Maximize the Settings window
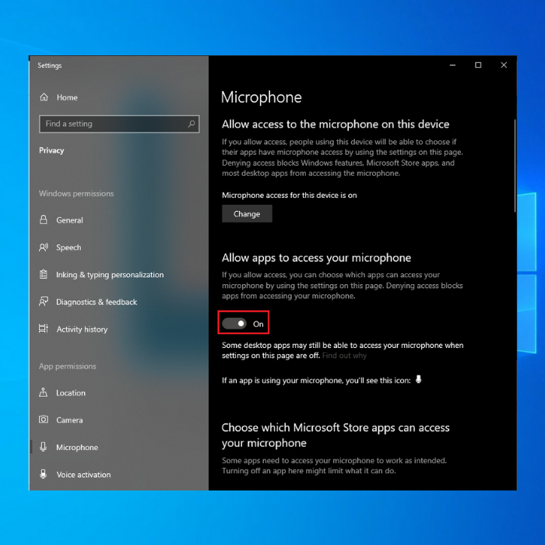This screenshot has height=545, width=545. pos(478,65)
